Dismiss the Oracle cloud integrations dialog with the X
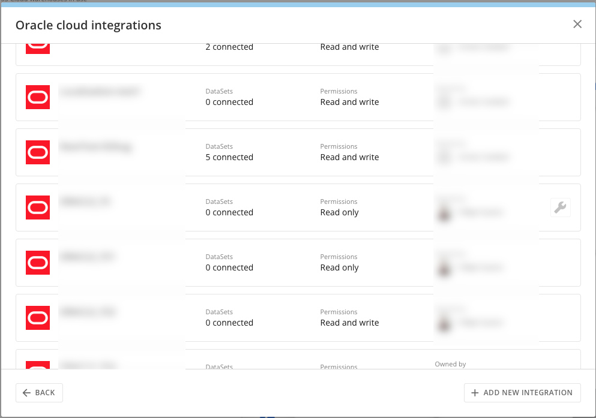 click(x=577, y=24)
